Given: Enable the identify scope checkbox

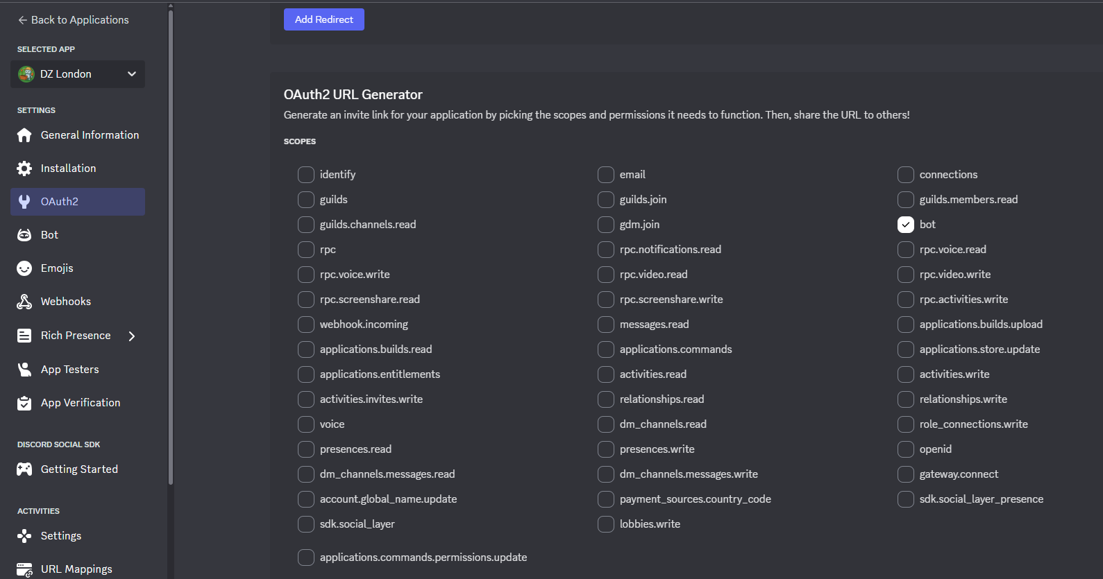Looking at the screenshot, I should (306, 175).
